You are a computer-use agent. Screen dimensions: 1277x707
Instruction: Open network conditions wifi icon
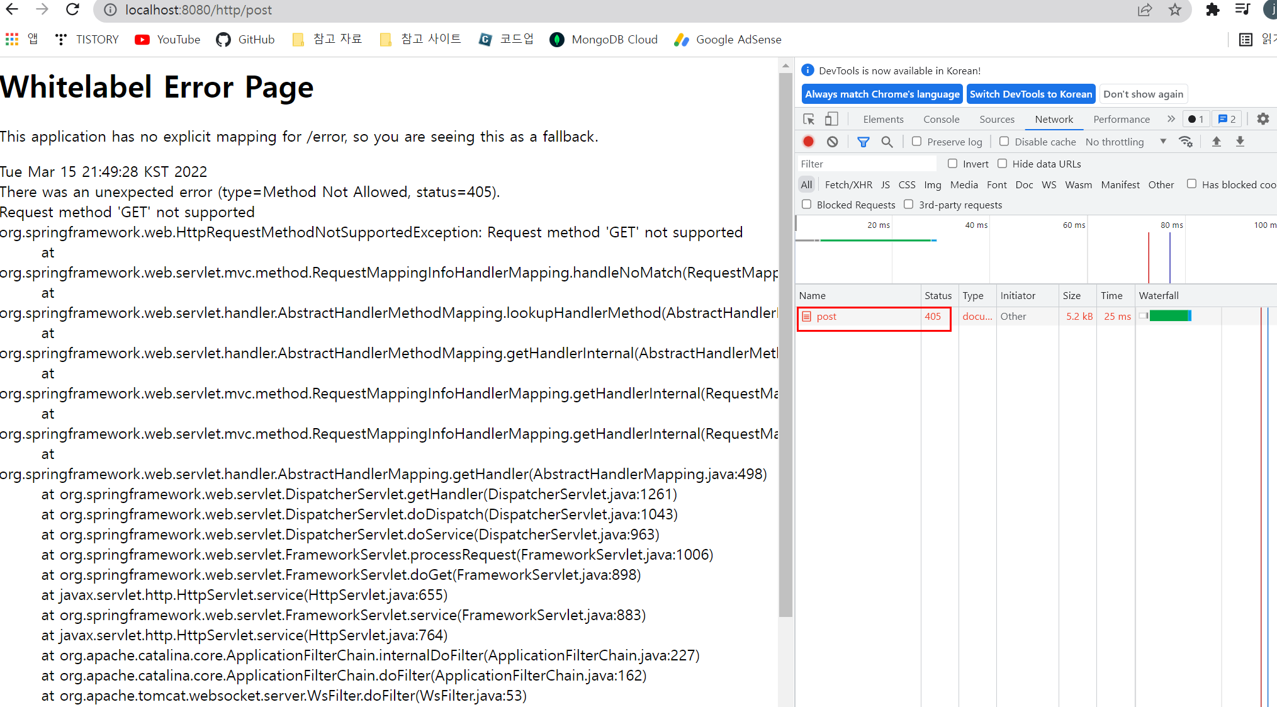click(x=1186, y=142)
